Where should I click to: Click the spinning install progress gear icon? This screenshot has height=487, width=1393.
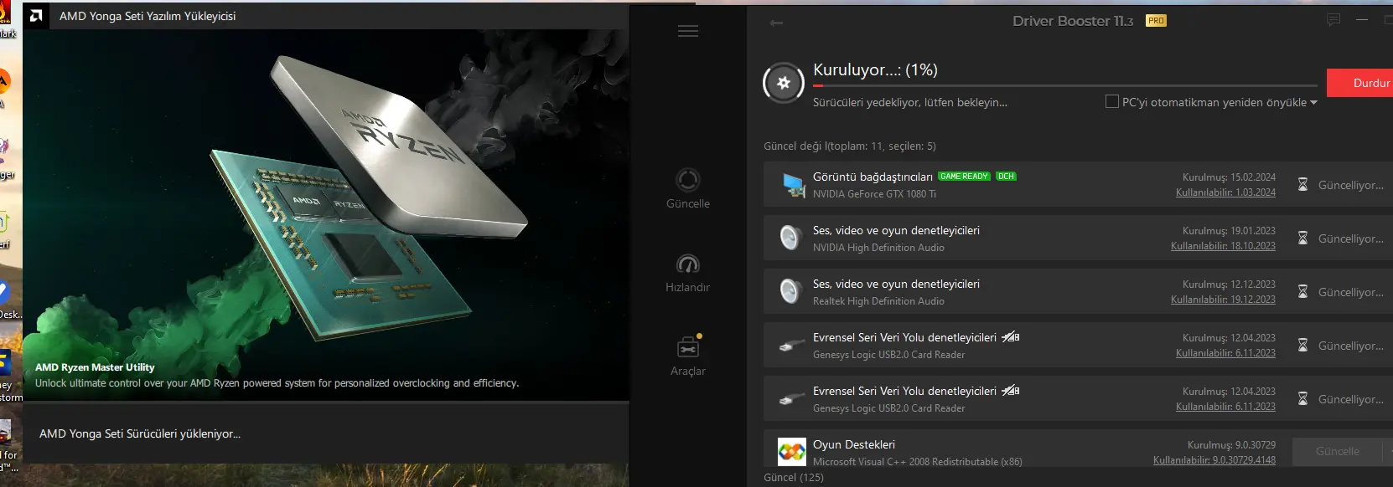[x=784, y=83]
